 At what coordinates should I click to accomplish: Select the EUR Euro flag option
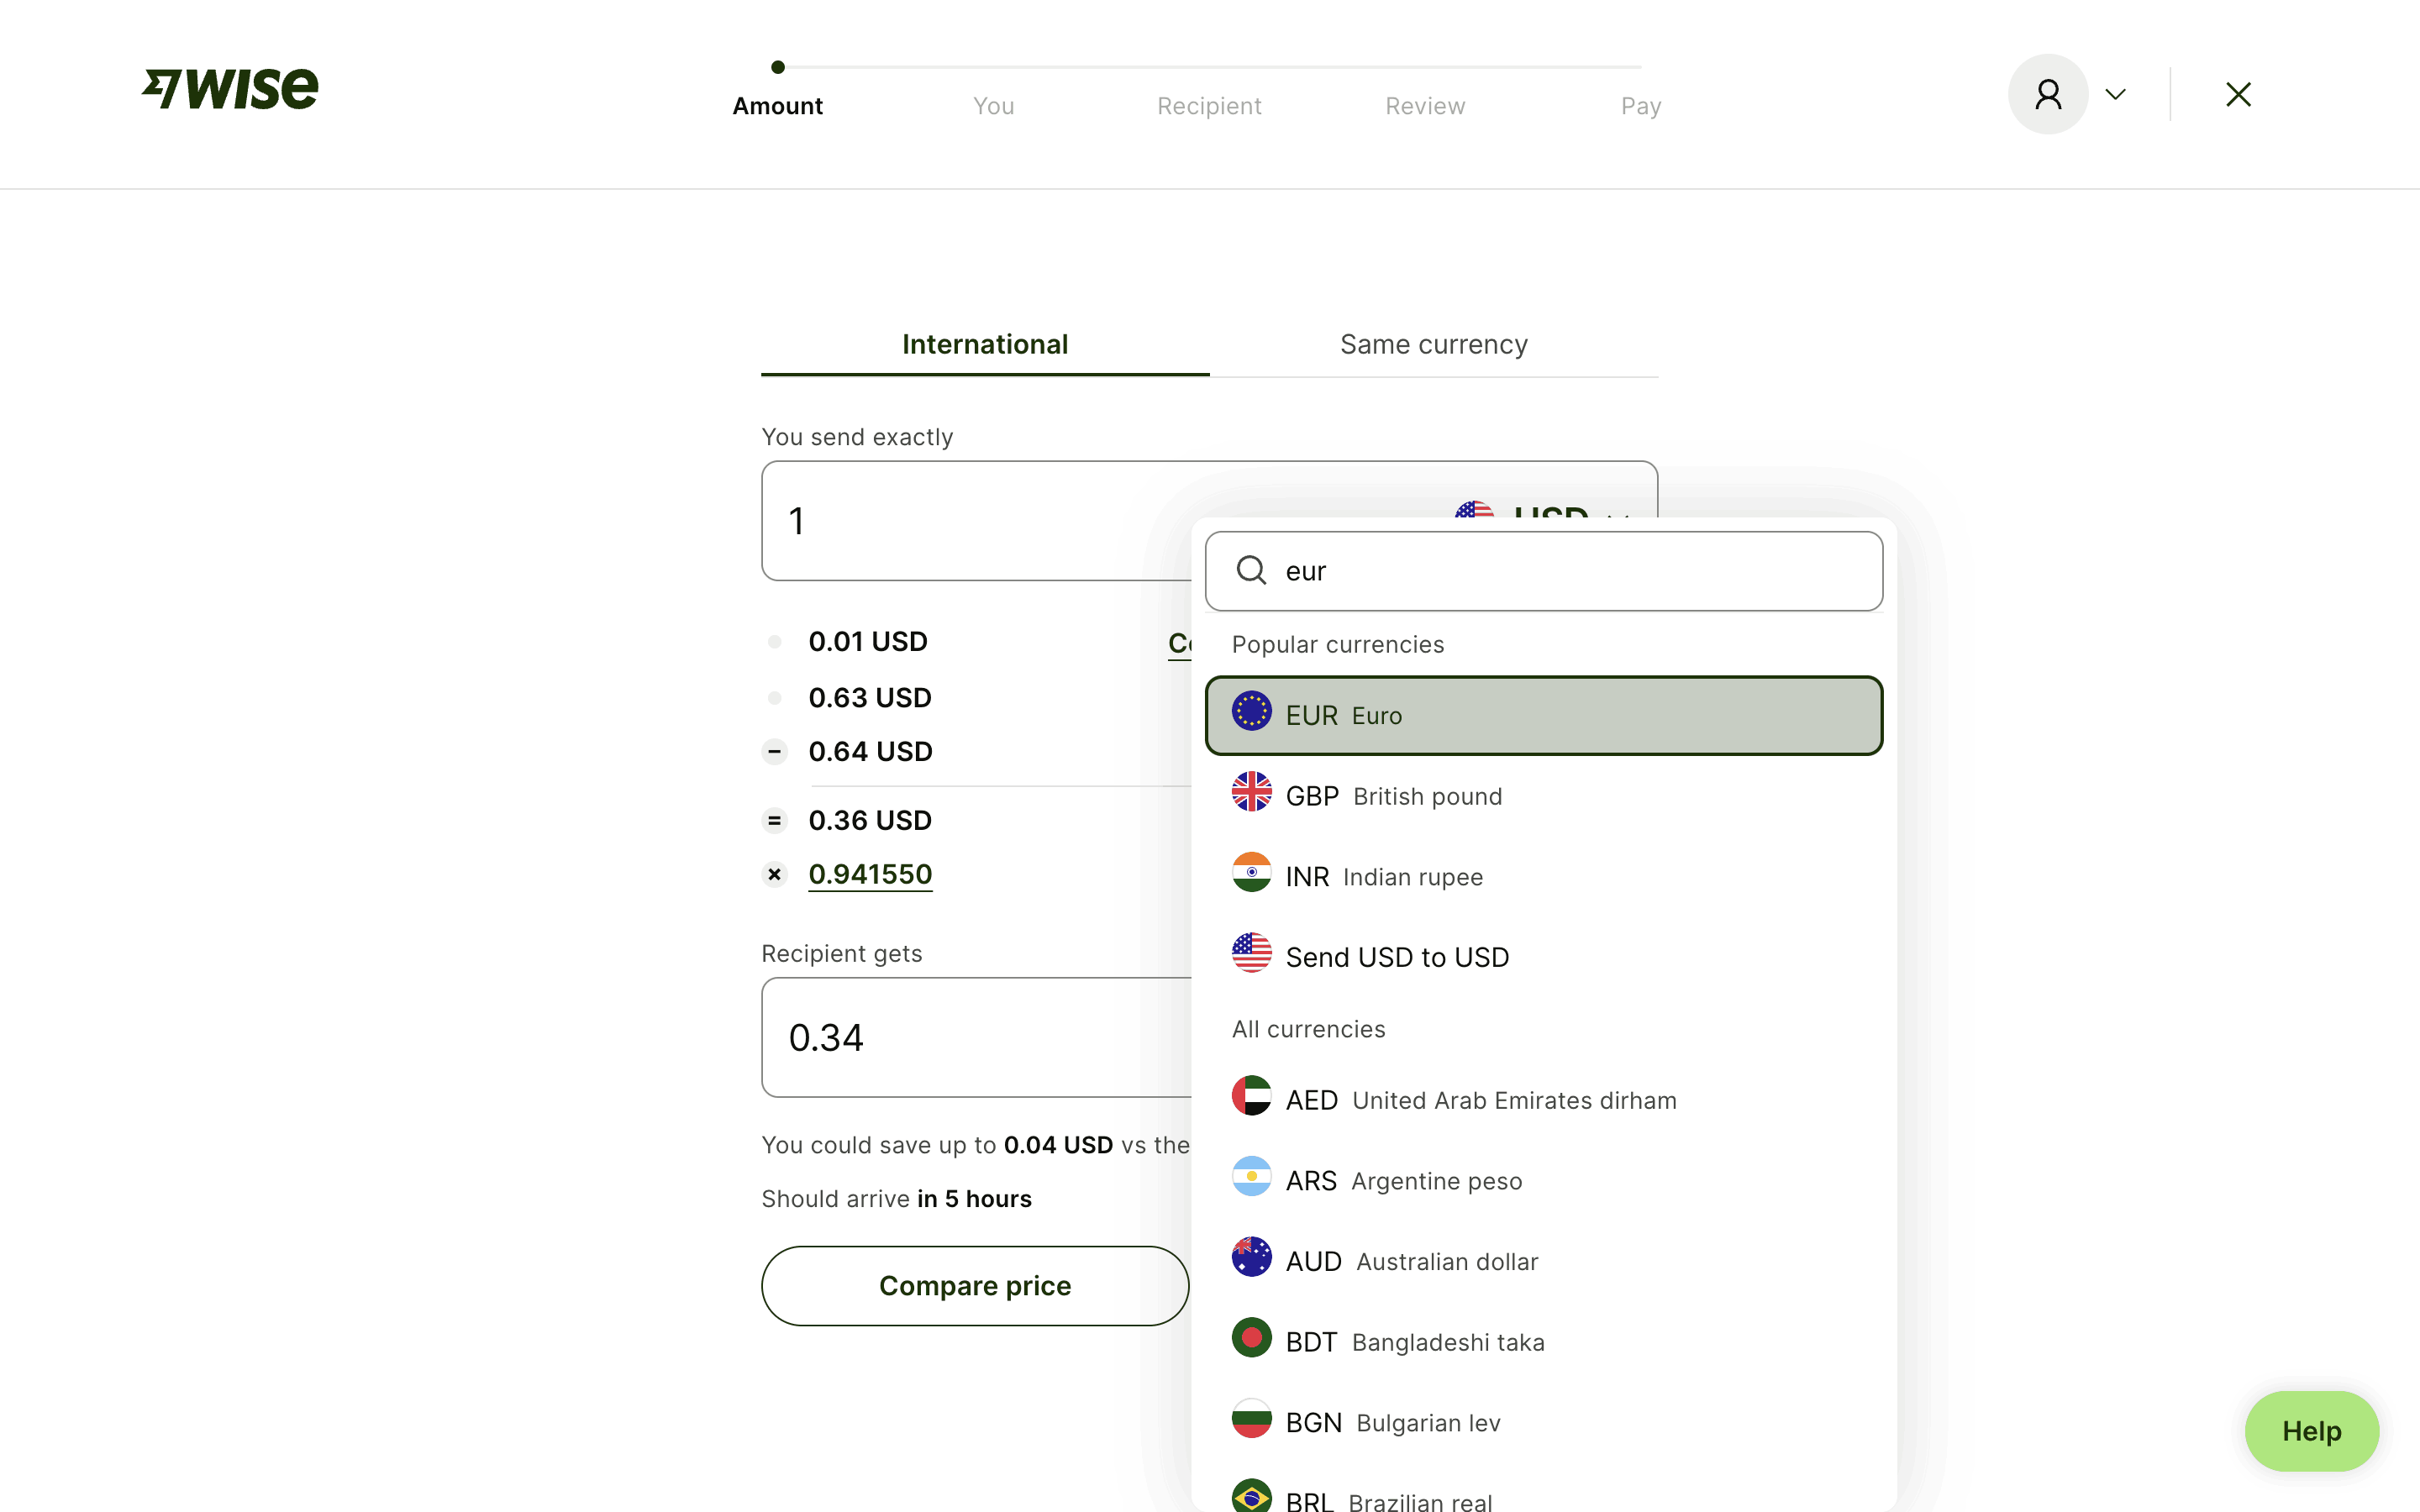[1543, 715]
